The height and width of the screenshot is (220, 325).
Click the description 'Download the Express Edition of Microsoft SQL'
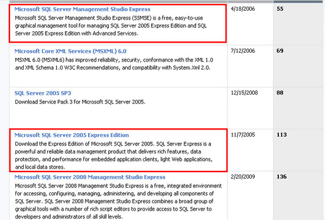113,156
